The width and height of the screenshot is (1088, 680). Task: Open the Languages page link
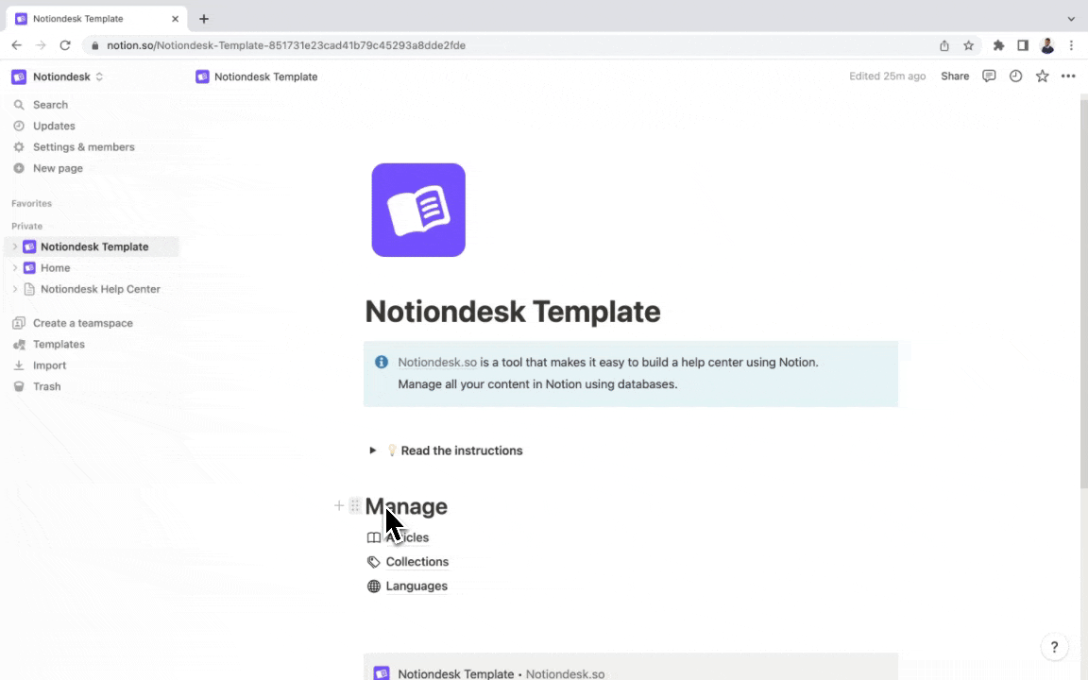pyautogui.click(x=416, y=586)
